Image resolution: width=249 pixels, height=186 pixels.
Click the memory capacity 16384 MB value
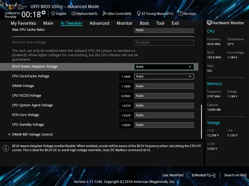point(214,110)
